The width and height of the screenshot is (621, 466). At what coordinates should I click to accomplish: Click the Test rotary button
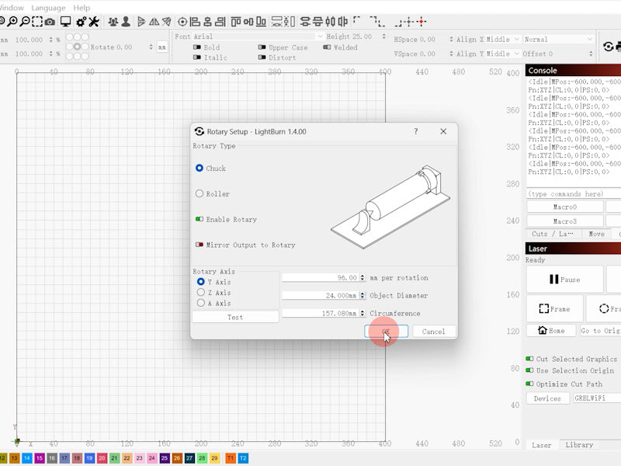point(235,317)
